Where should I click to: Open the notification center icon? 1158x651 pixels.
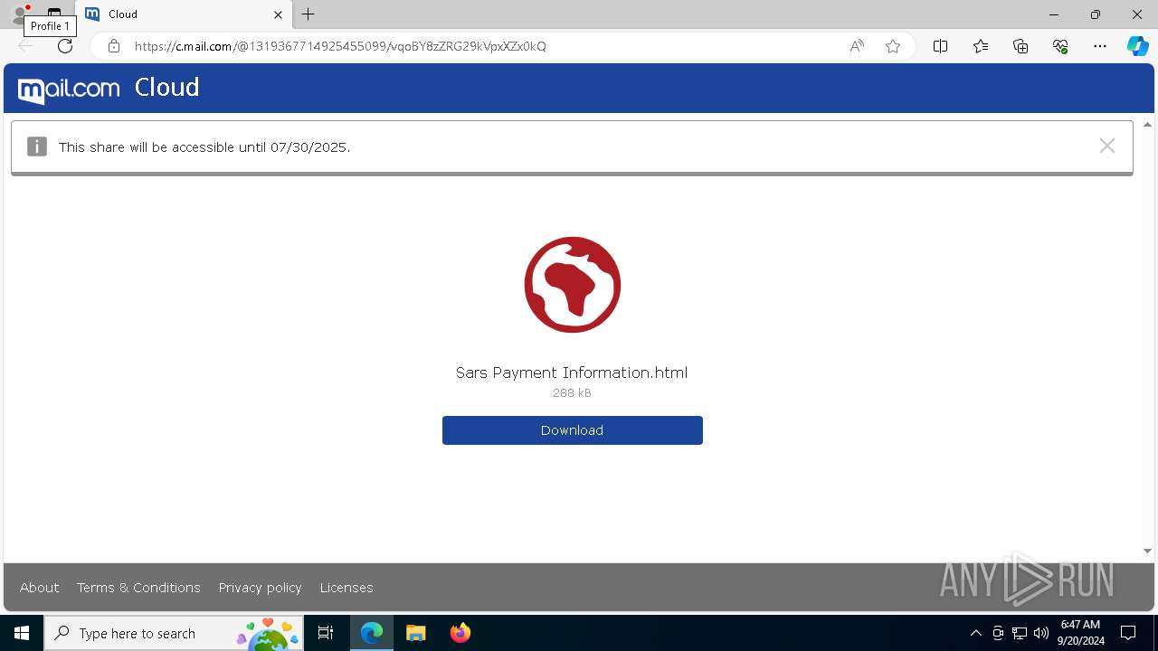pyautogui.click(x=1128, y=633)
